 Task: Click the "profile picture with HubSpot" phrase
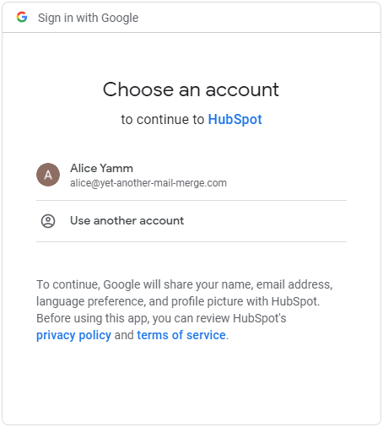coord(245,301)
